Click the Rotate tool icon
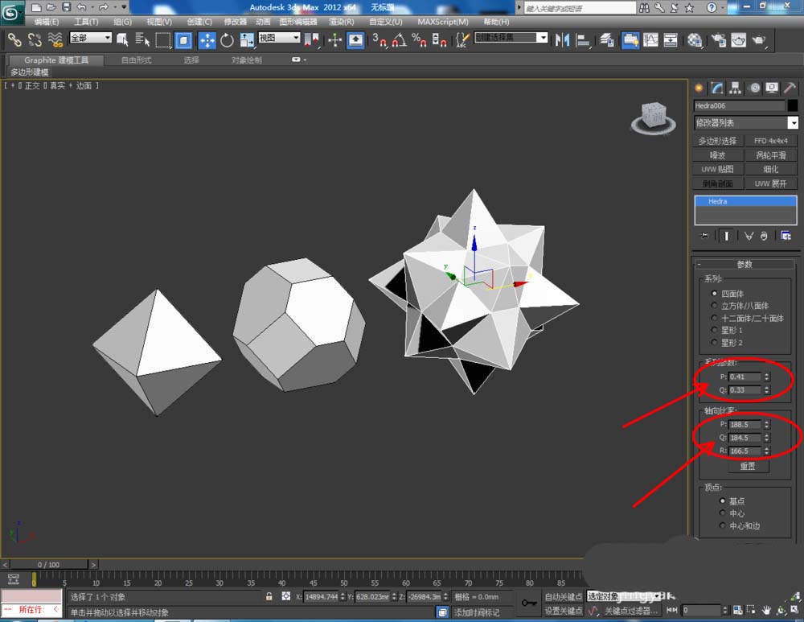This screenshot has height=622, width=804. point(227,39)
